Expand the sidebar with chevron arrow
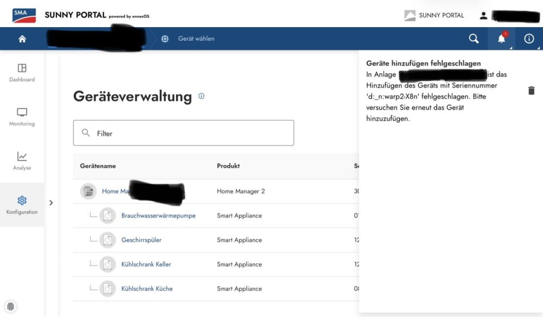This screenshot has height=317, width=543. pyautogui.click(x=51, y=203)
